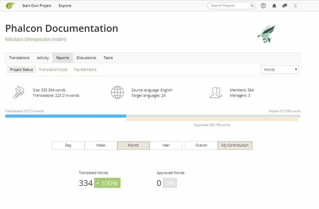This screenshot has width=319, height=209.
Task: Expand the Words unit dropdown
Action: (280, 70)
